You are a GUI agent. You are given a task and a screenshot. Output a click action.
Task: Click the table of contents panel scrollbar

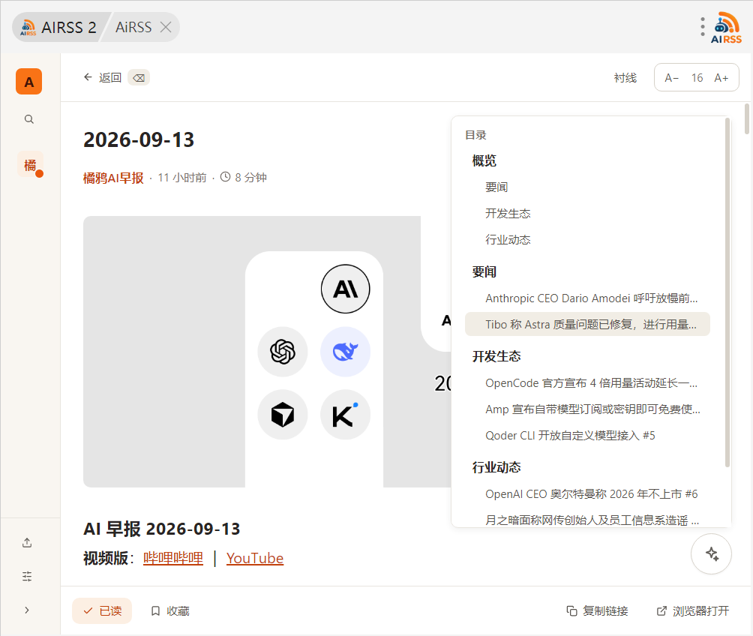point(727,292)
